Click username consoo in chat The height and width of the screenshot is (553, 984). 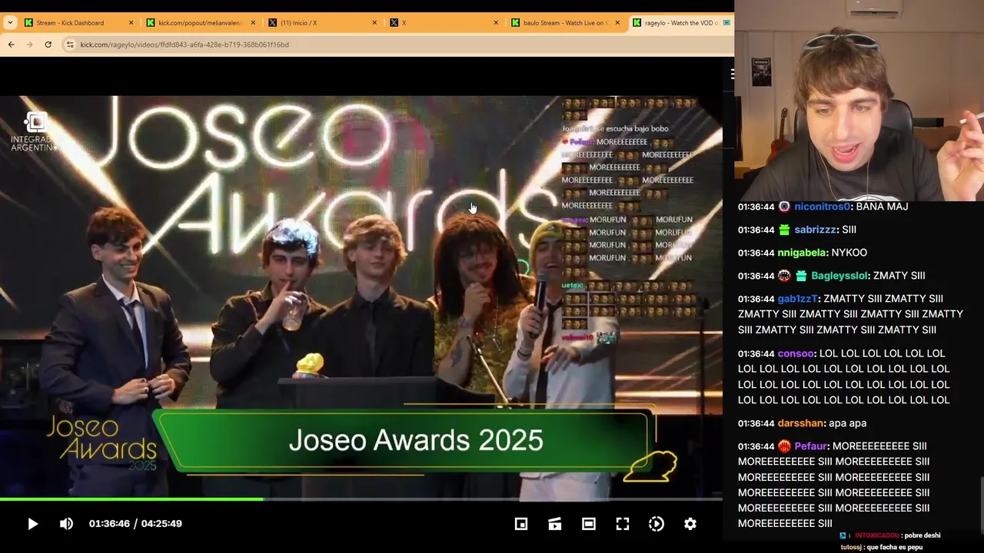(x=796, y=353)
